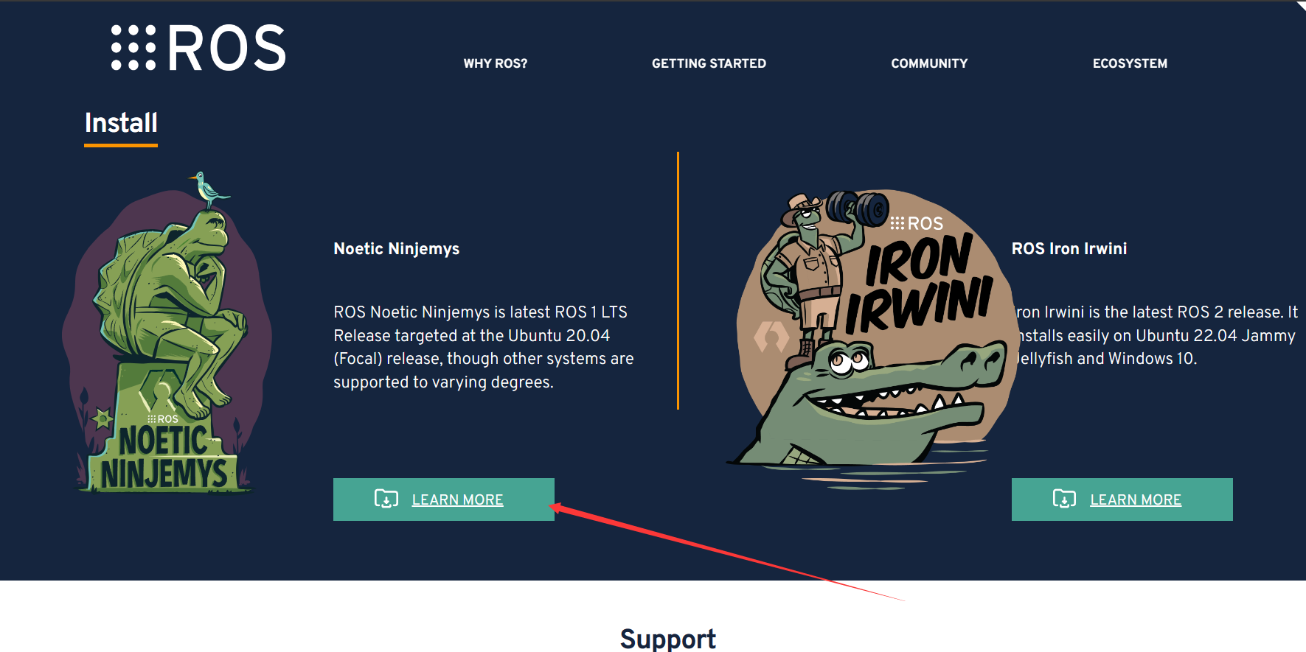Image resolution: width=1306 pixels, height=652 pixels.
Task: Open the COMMUNITY menu item
Action: click(x=928, y=63)
